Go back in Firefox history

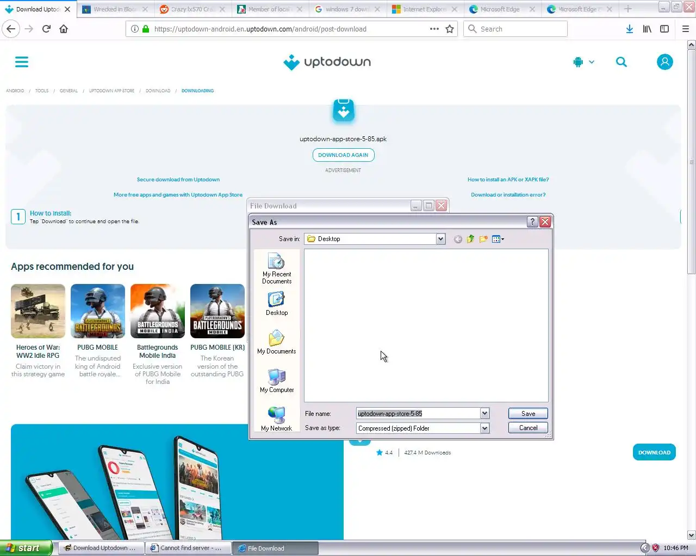click(x=11, y=29)
